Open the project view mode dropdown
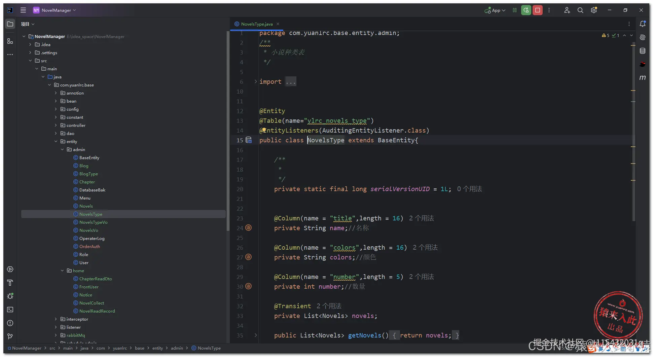Screen dimensions: 653x357 [28, 24]
